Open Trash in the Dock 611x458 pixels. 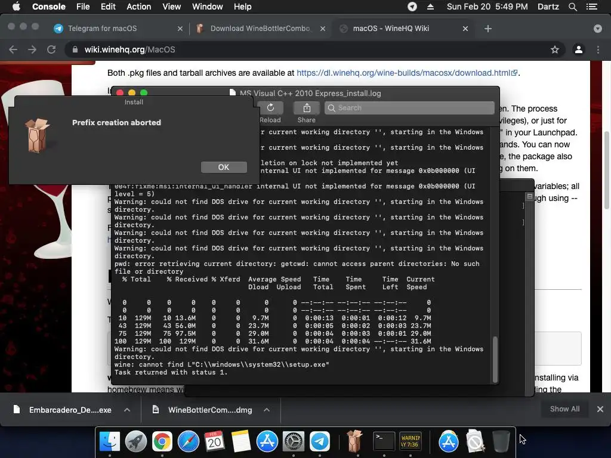501,441
